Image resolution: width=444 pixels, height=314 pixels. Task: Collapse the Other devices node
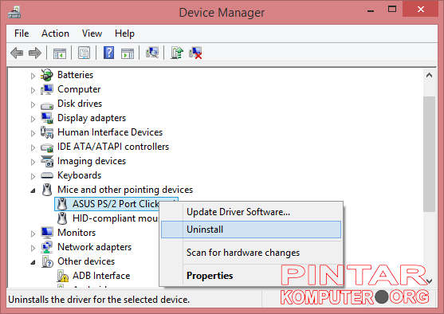click(33, 262)
